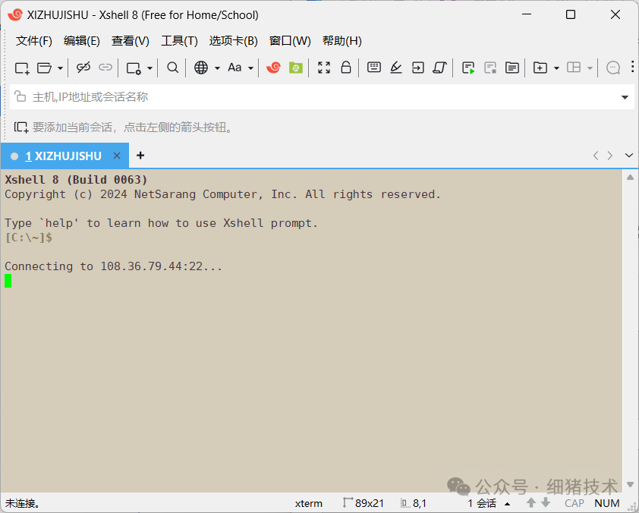Activate the Find search tool
639x513 pixels.
click(172, 68)
